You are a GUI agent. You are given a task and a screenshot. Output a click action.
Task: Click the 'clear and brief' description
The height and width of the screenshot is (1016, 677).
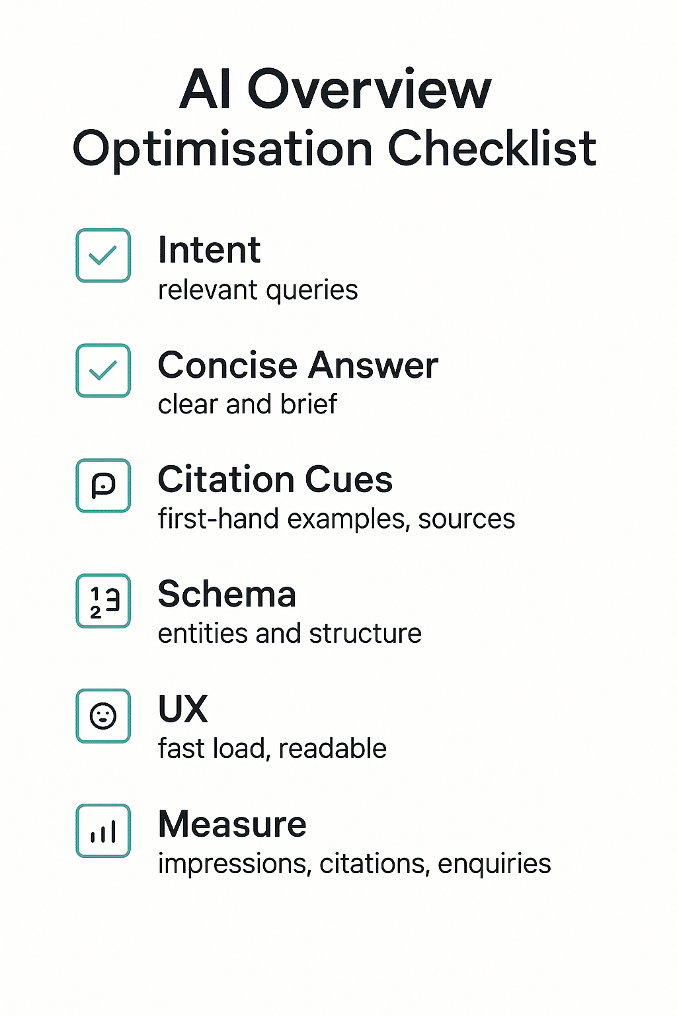click(x=247, y=404)
